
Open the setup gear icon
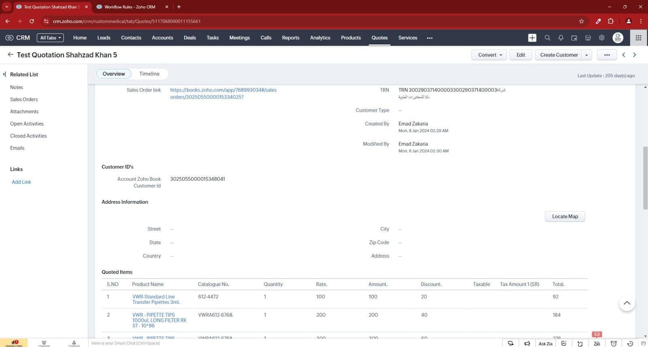tap(602, 38)
